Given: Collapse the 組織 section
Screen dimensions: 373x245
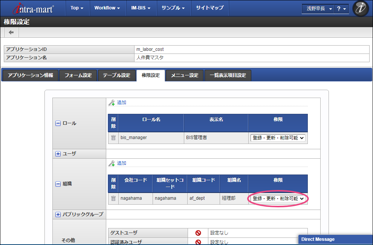Looking at the screenshot, I should [58, 184].
